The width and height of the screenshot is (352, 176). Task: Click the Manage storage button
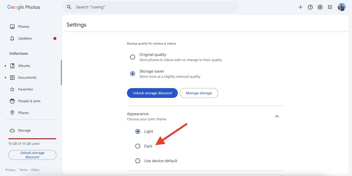coord(199,93)
